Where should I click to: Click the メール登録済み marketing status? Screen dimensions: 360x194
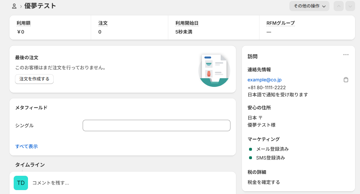(x=272, y=149)
